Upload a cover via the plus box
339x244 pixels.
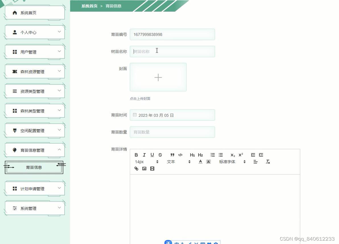[x=158, y=77]
